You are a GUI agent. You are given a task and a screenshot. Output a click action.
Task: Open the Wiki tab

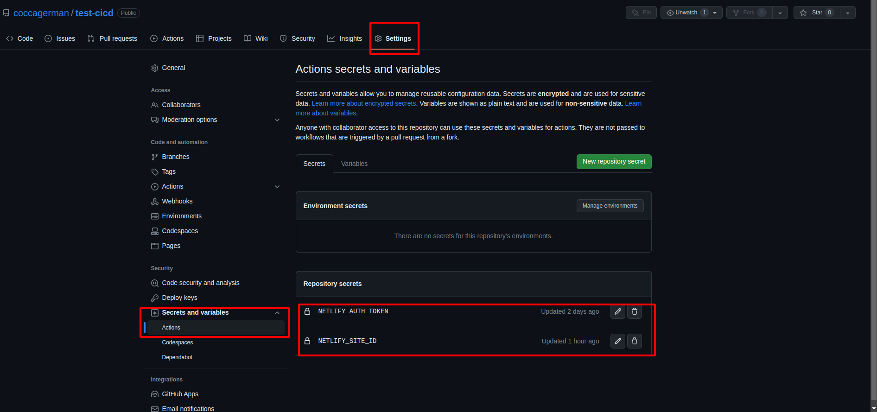coord(256,38)
